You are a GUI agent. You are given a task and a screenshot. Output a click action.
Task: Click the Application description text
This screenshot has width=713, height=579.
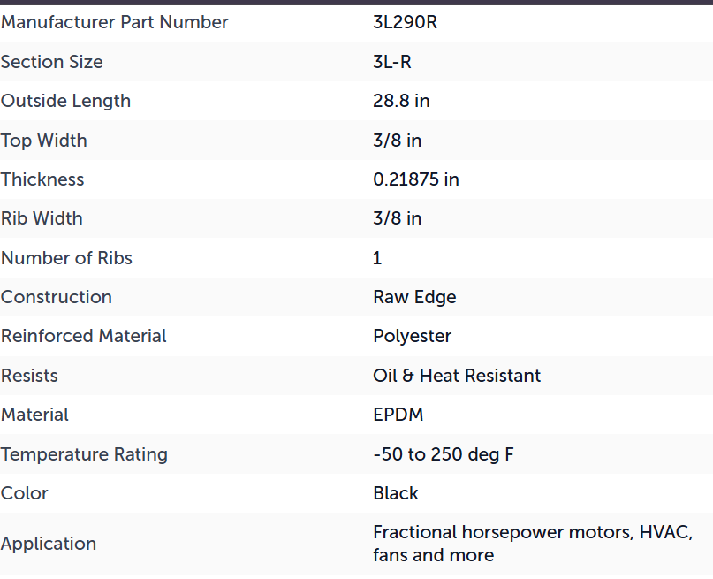(533, 544)
